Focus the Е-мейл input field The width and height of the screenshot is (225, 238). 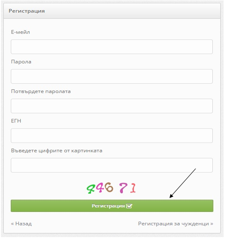pos(112,47)
